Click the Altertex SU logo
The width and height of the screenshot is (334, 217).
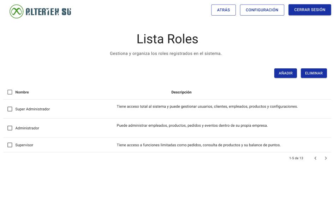coord(41,11)
